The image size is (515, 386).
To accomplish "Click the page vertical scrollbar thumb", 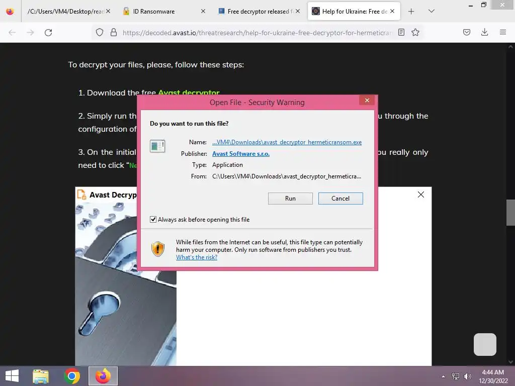I will click(x=510, y=213).
